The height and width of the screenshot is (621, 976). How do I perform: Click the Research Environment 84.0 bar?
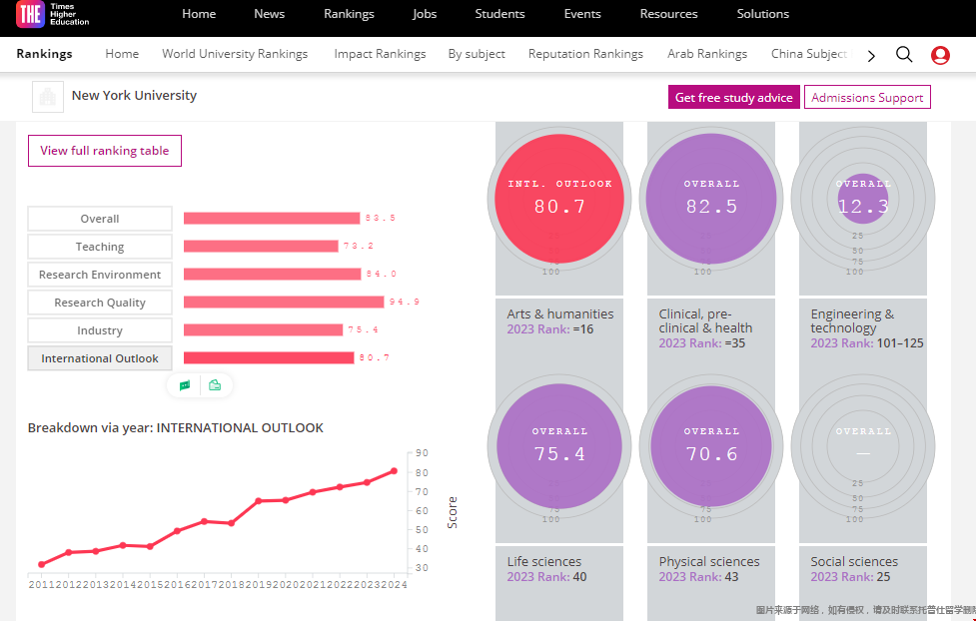pos(272,274)
